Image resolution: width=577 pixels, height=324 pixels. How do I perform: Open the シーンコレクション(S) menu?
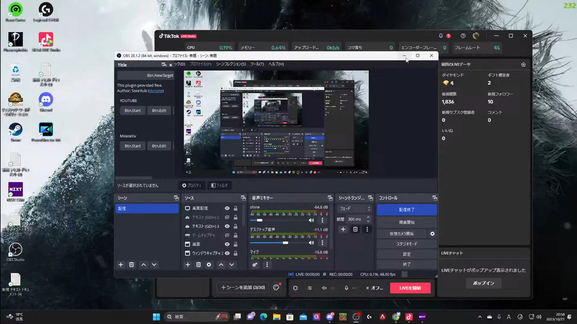coord(231,64)
